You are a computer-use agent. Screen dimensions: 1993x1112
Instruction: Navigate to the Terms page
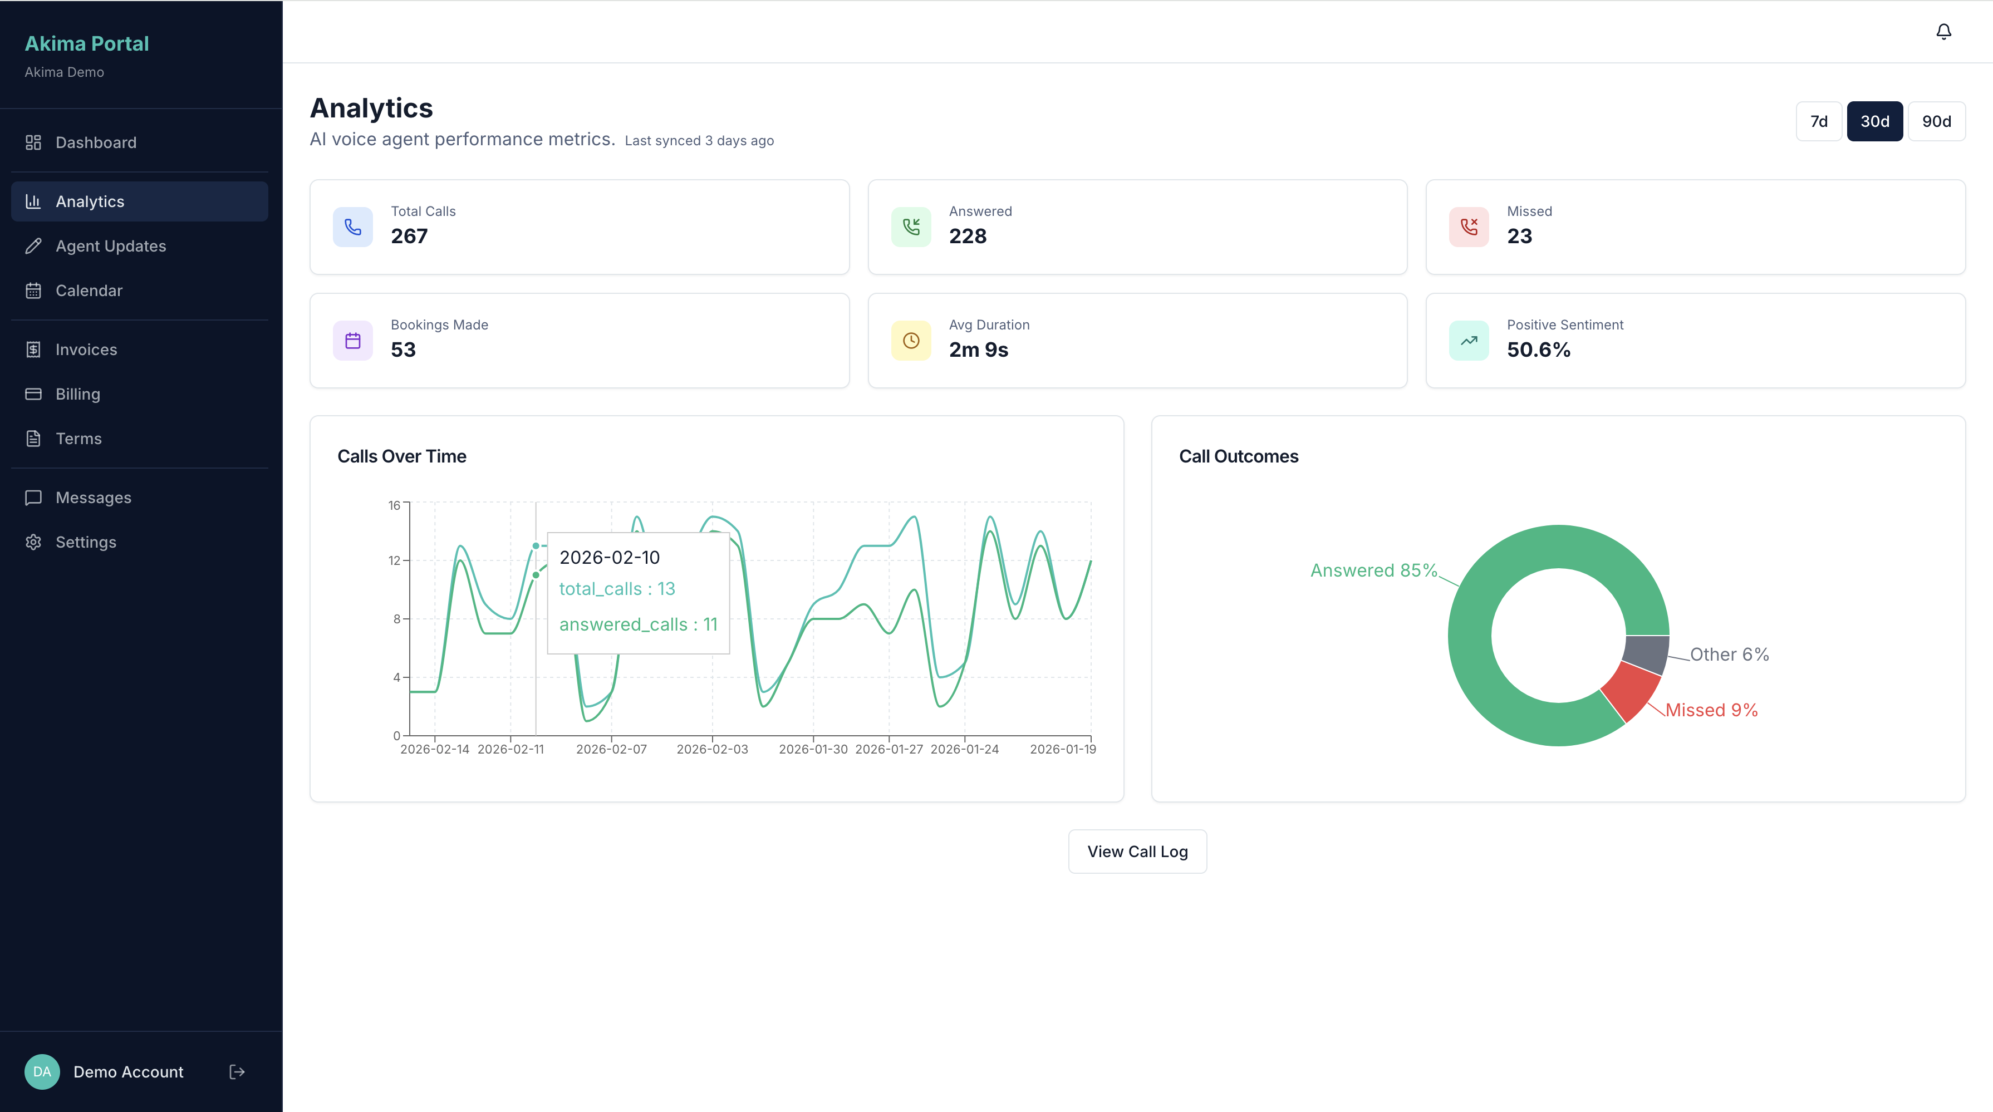pos(78,439)
